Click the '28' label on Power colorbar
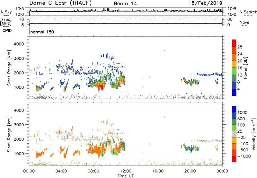Screen dimensions: 257x178 (x=240, y=47)
